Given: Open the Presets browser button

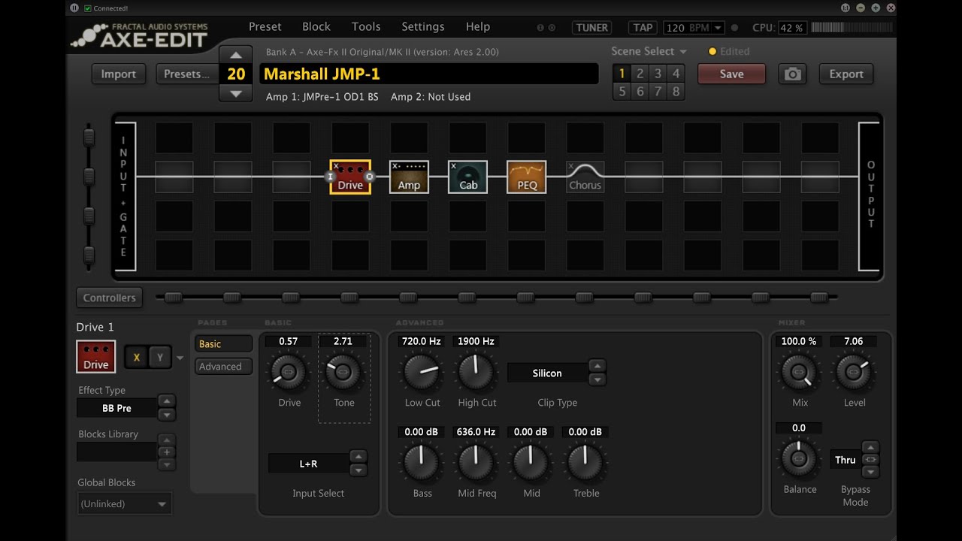Looking at the screenshot, I should tap(186, 74).
